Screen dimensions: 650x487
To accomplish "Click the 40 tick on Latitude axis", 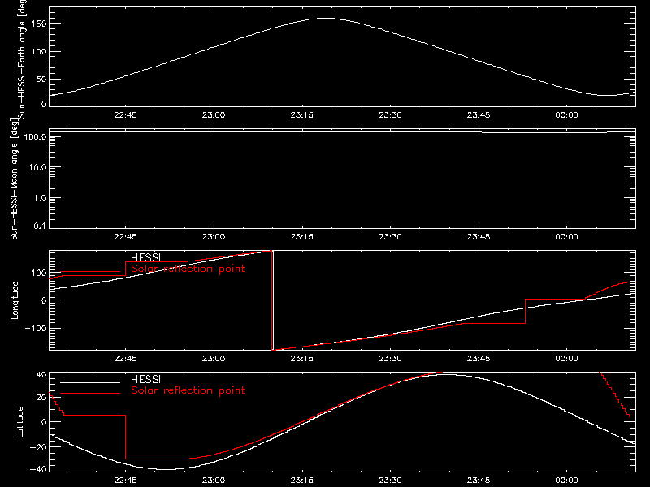I will (41, 375).
